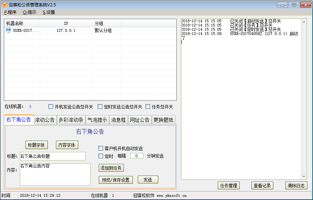Click the 内容字体 button
This screenshot has height=200, width=313.
[x=67, y=145]
